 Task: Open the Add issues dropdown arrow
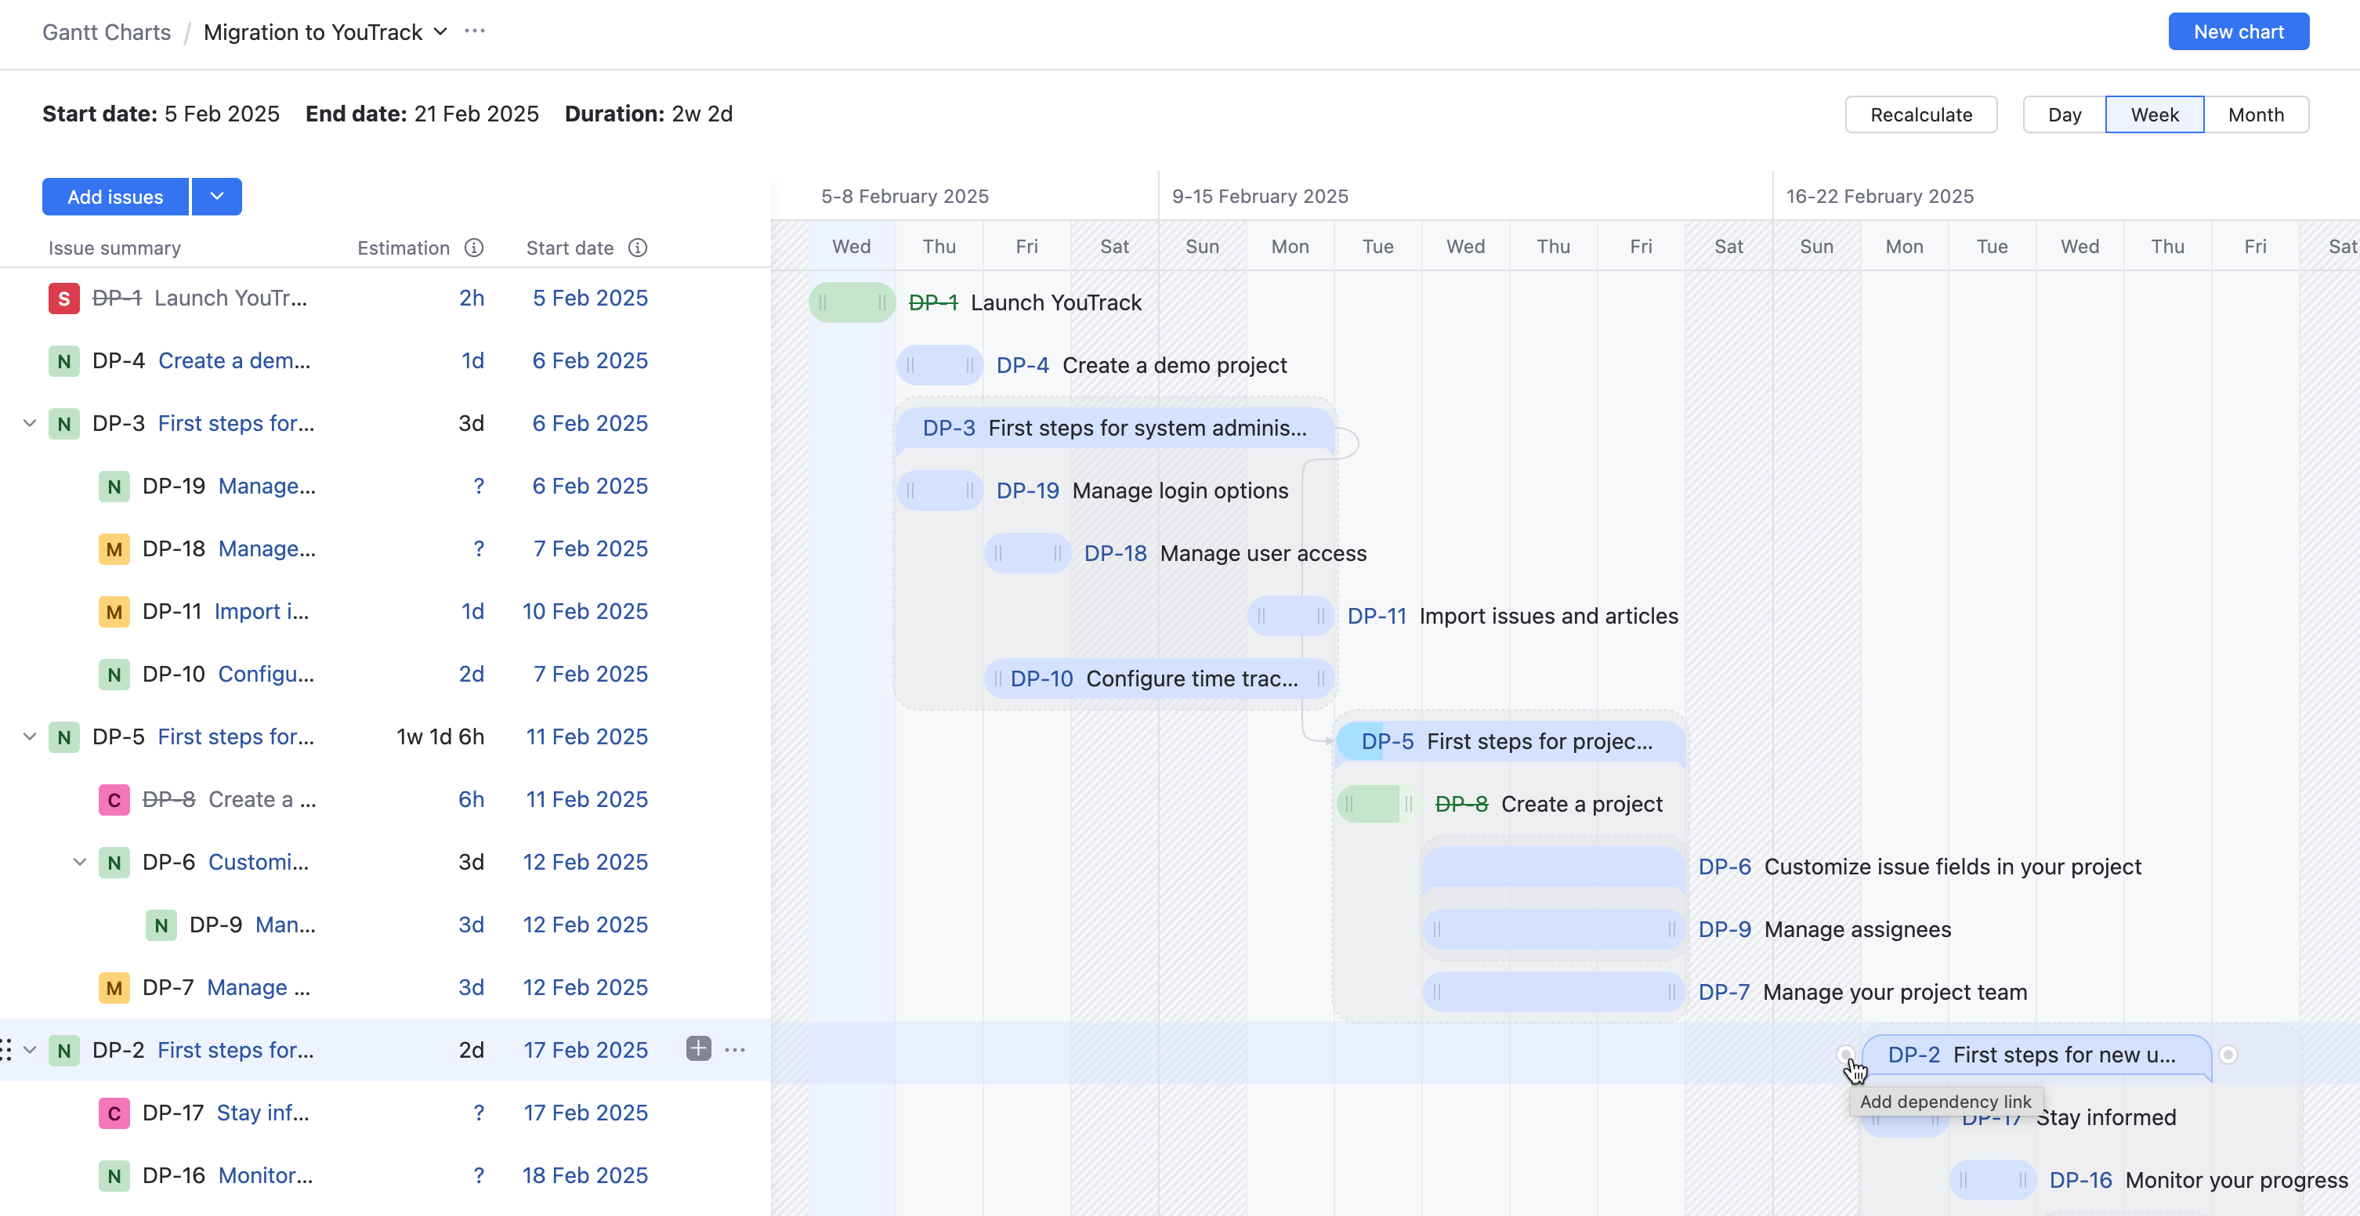217,197
